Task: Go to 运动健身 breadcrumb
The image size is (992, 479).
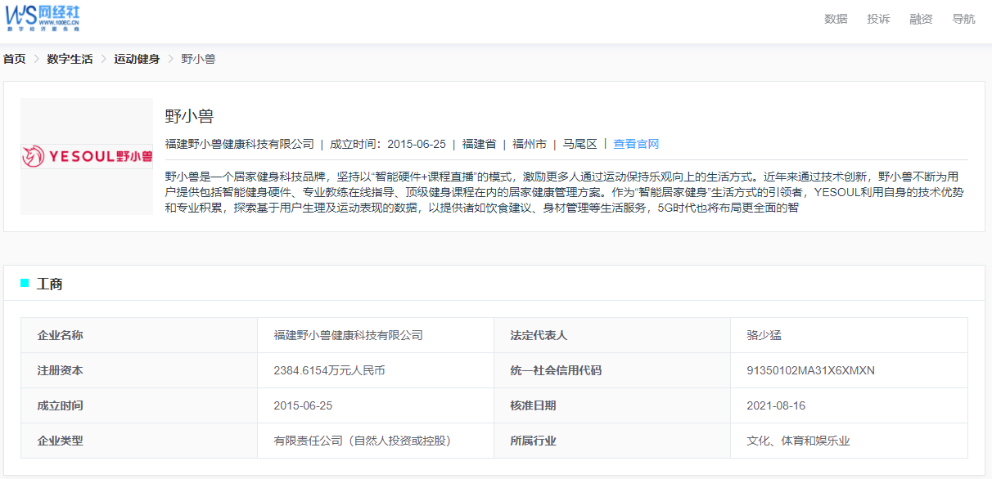Action: pyautogui.click(x=137, y=59)
